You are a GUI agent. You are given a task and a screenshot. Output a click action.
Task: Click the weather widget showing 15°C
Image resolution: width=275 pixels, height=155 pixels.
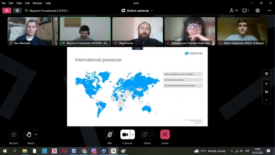pyautogui.click(x=210, y=151)
